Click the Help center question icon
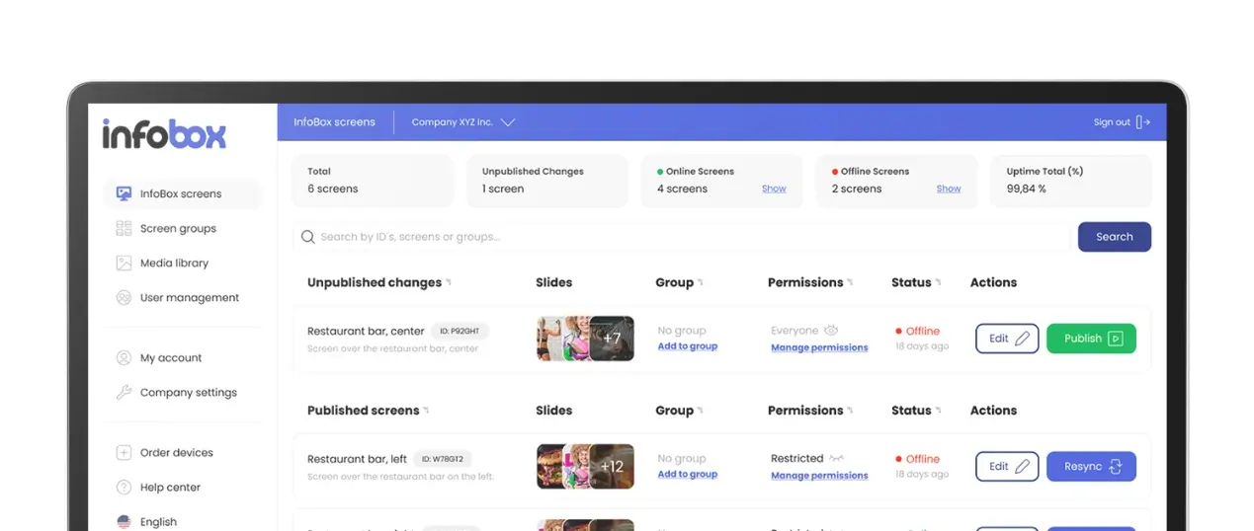1254x531 pixels. [124, 487]
